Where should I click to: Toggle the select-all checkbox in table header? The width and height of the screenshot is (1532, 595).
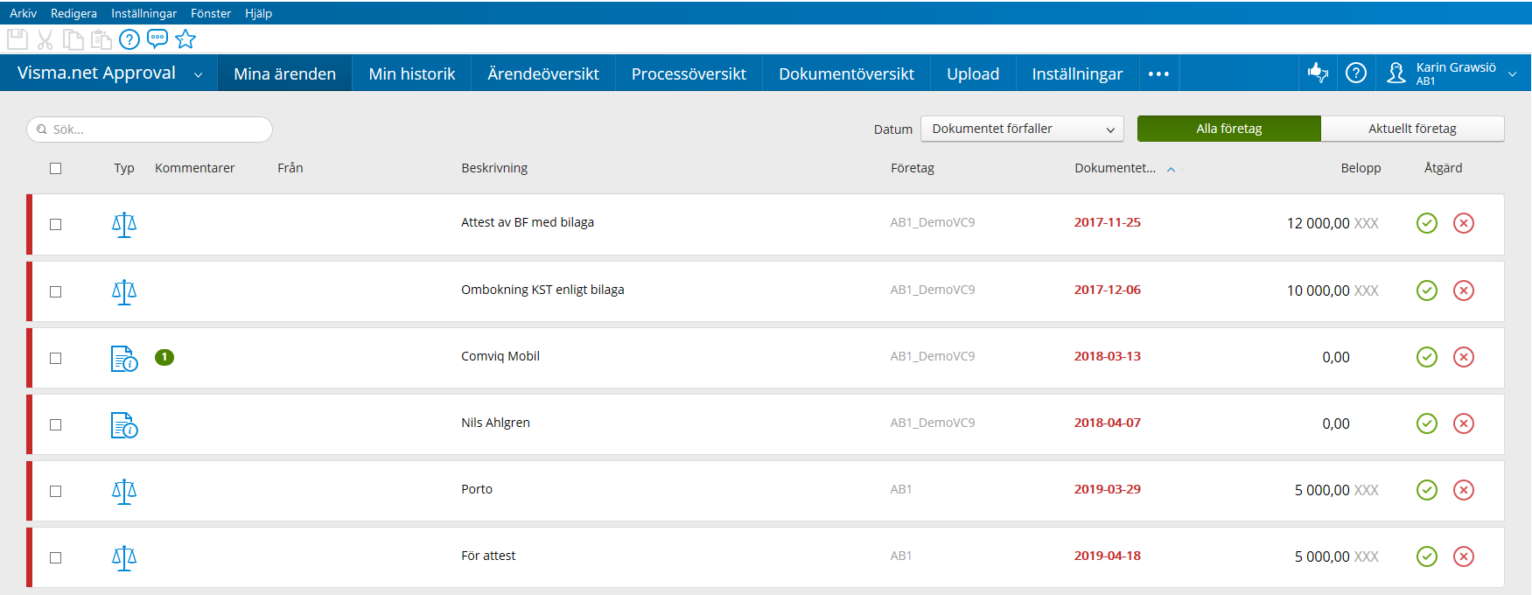[56, 168]
